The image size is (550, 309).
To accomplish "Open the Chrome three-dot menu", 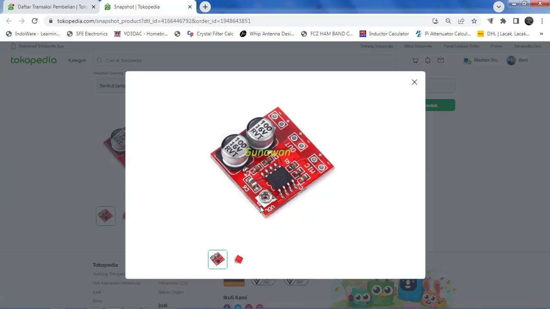I will pos(542,21).
